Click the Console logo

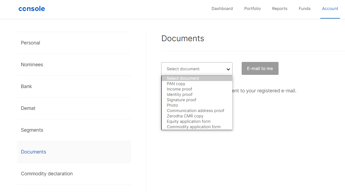click(x=32, y=9)
